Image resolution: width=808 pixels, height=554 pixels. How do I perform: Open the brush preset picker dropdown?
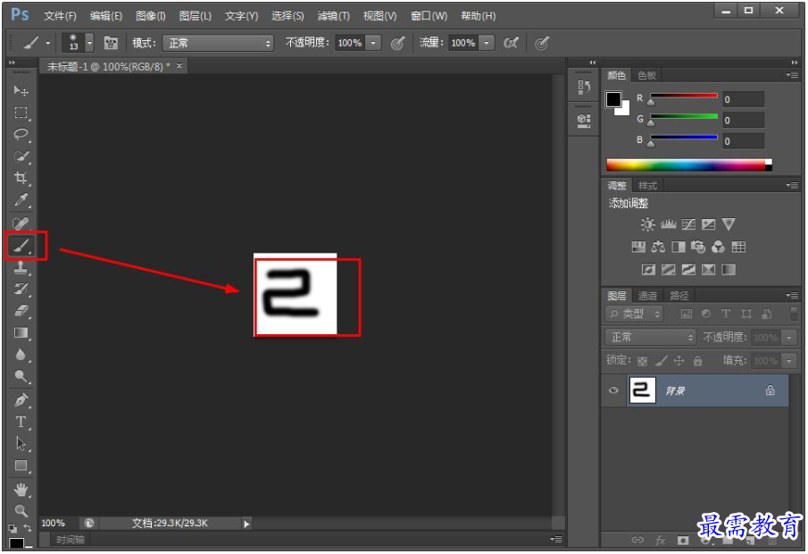(89, 43)
